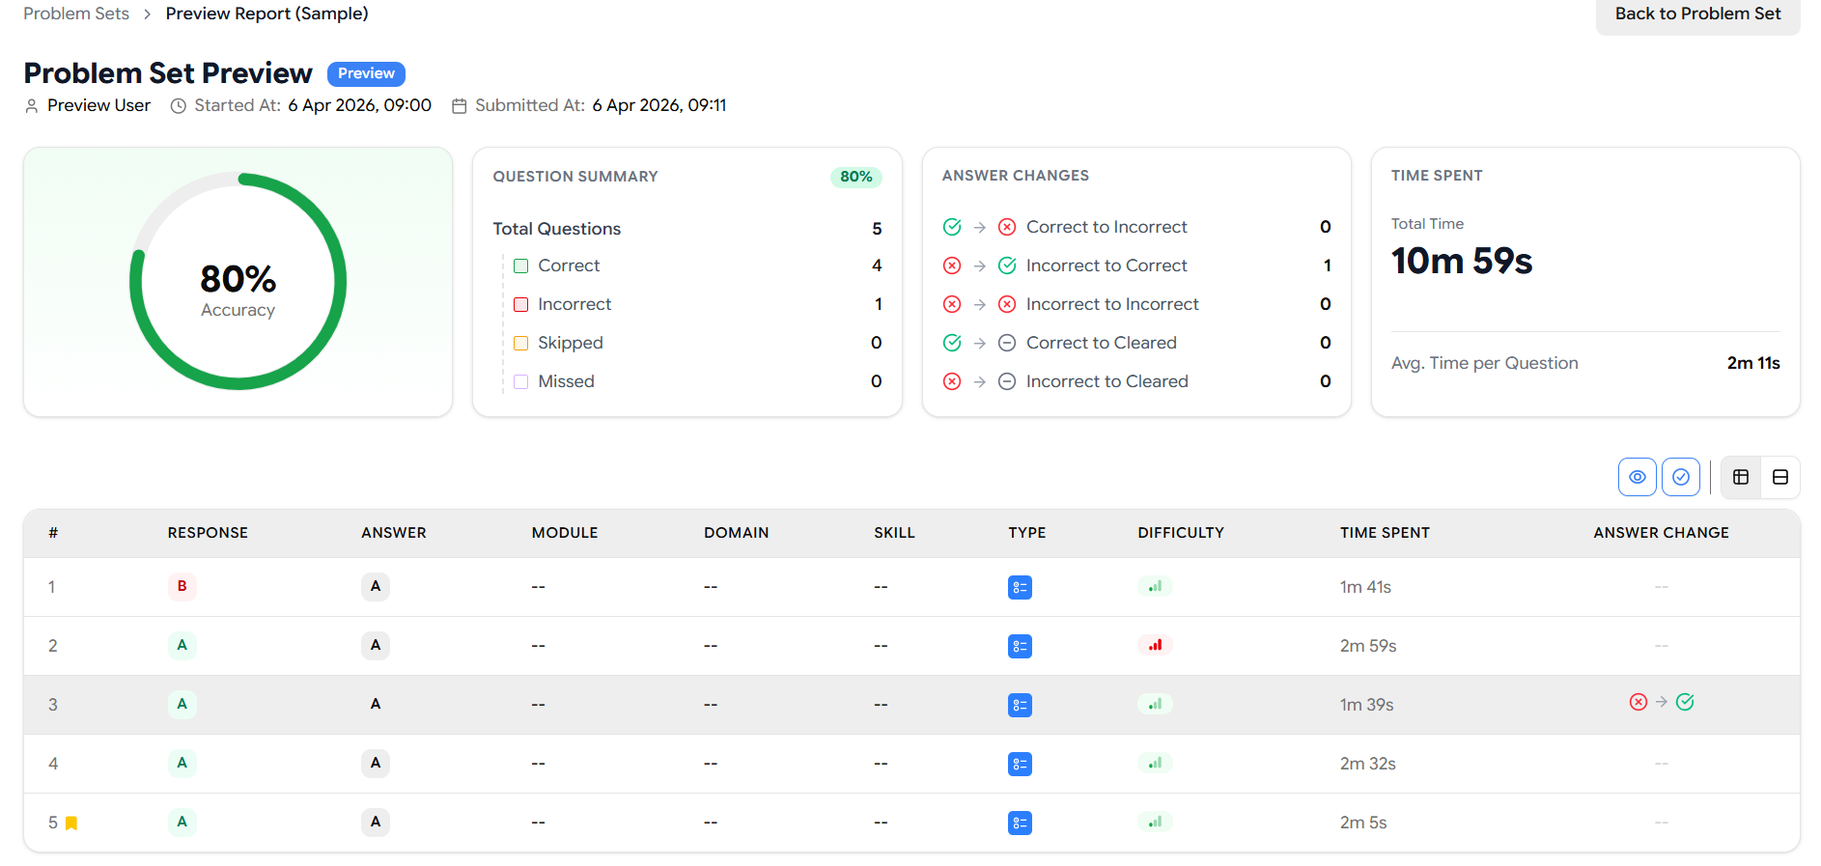Image resolution: width=1821 pixels, height=866 pixels.
Task: Click the red B response in row 1
Action: [x=182, y=586]
